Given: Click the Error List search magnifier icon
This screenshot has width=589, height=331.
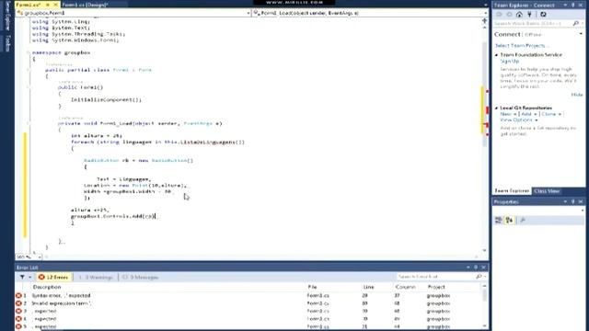Looking at the screenshot, I should point(479,277).
